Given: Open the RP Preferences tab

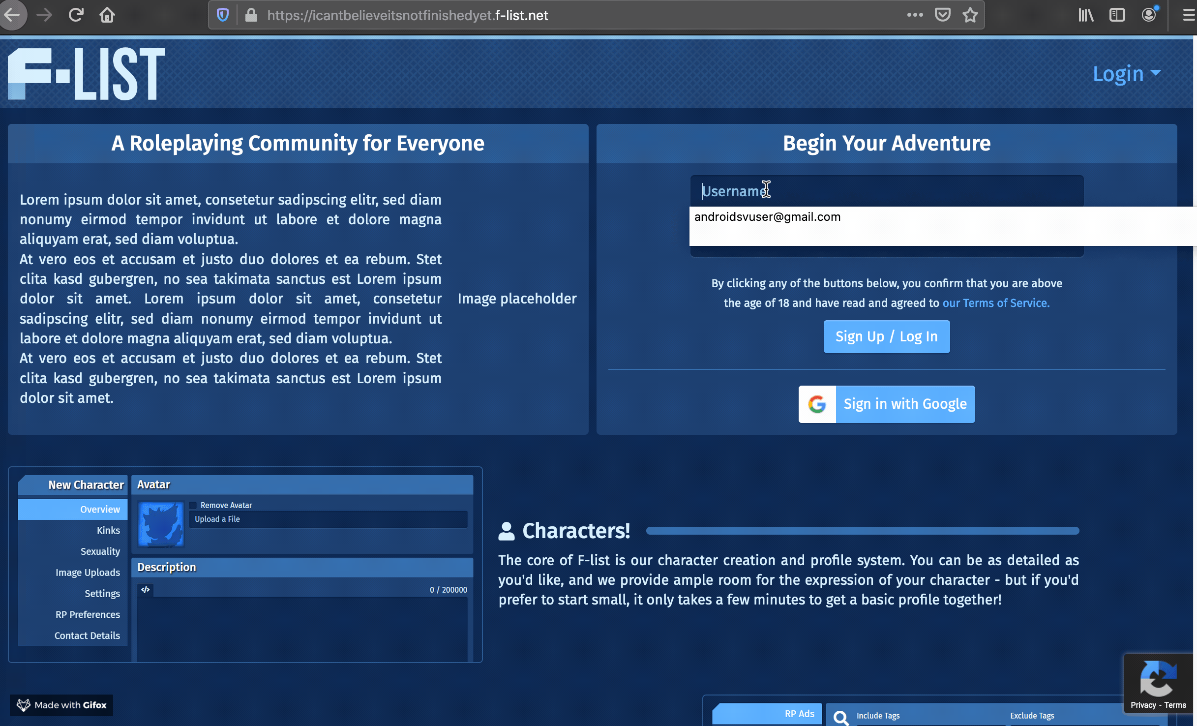Looking at the screenshot, I should (x=88, y=614).
